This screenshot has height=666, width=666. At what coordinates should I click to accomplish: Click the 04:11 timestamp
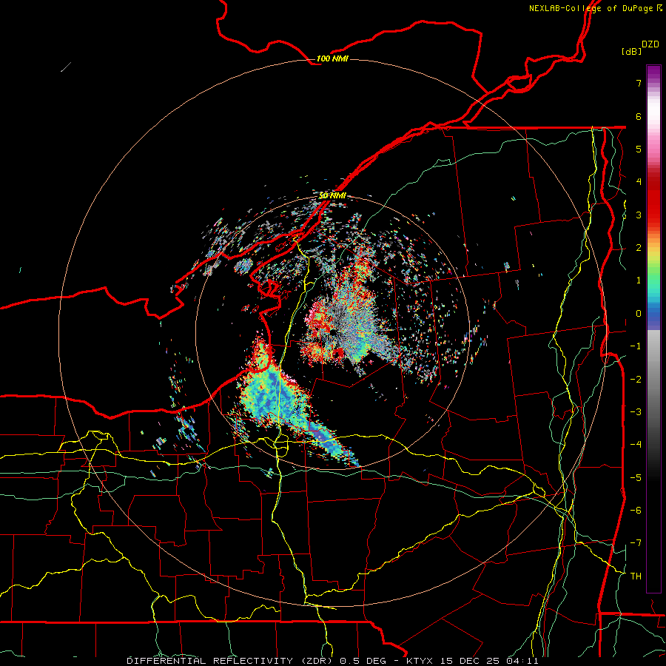tap(522, 661)
